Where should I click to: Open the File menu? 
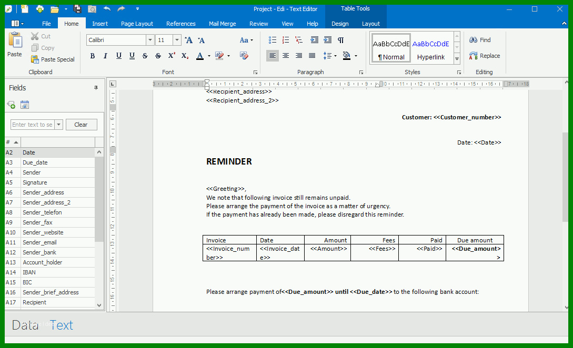click(46, 24)
